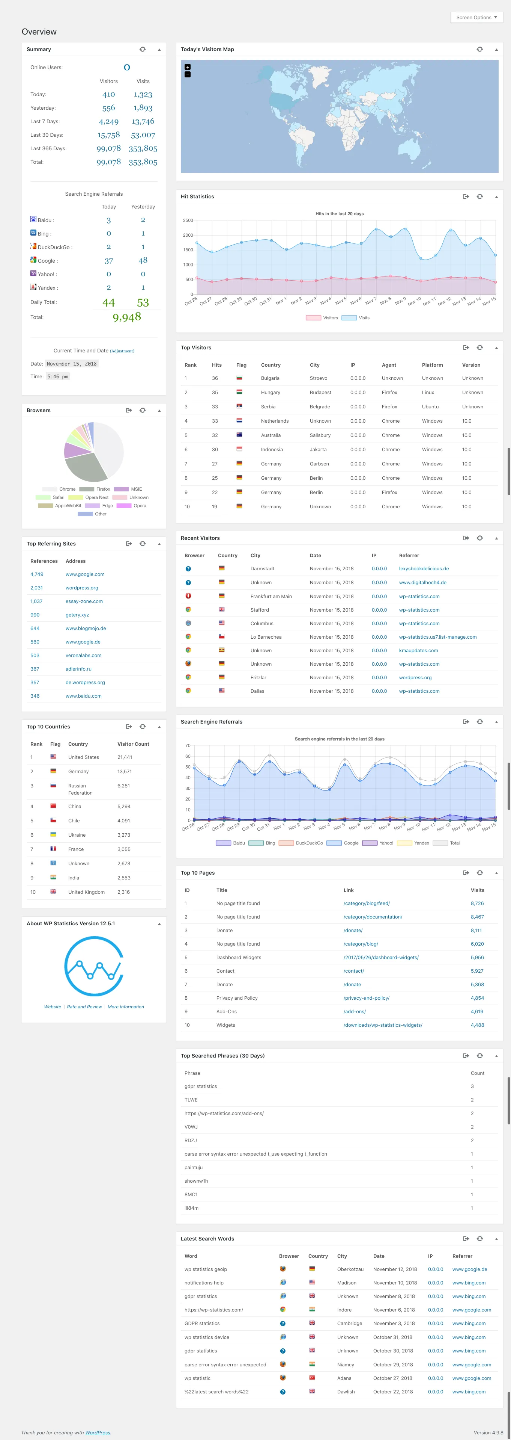Refresh the Summary widget

(143, 49)
